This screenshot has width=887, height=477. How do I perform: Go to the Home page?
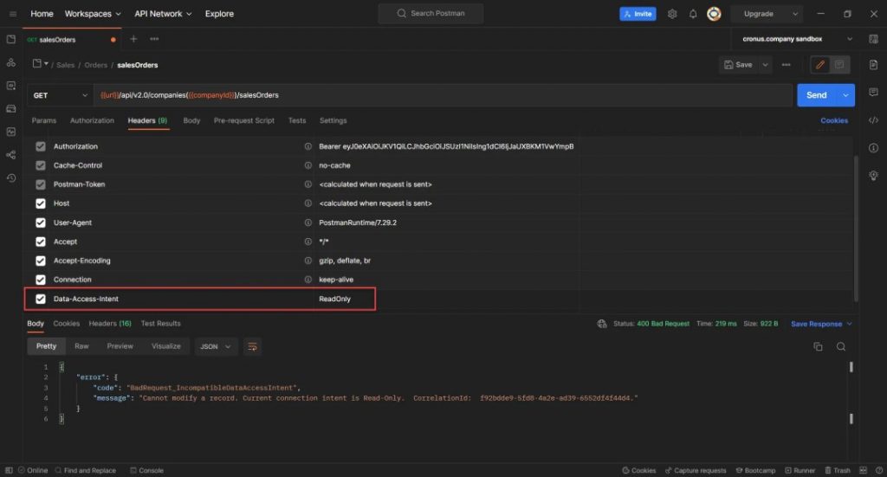(42, 14)
